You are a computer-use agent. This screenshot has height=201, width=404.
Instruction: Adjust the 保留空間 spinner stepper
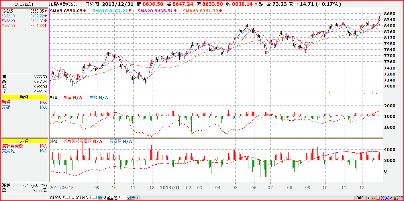tap(128, 198)
